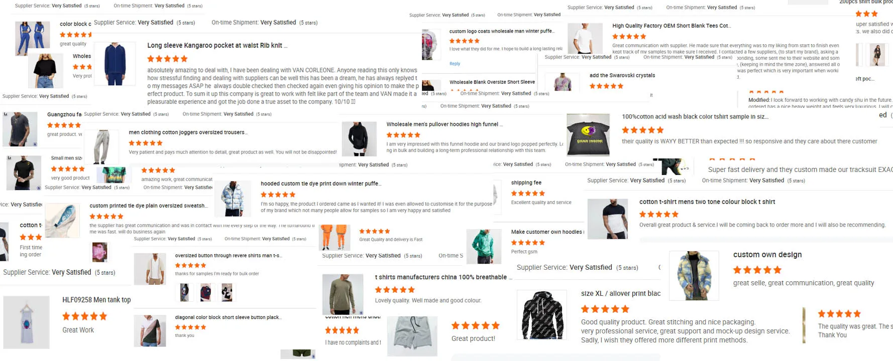View the two tone colour block t-shirt image
The image size is (893, 361).
coord(608,219)
